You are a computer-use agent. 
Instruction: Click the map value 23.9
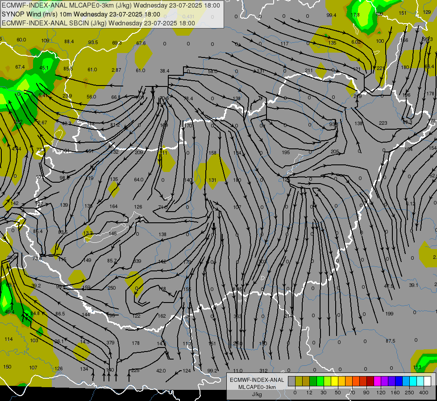click(x=67, y=96)
